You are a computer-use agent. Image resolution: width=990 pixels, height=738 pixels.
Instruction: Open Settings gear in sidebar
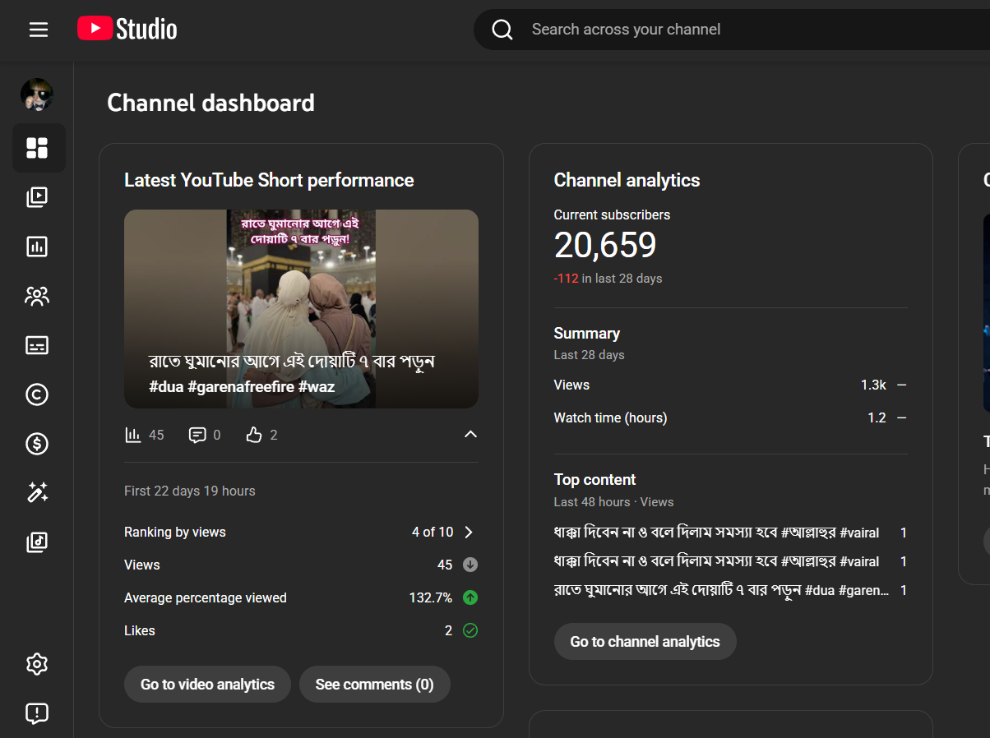38,664
